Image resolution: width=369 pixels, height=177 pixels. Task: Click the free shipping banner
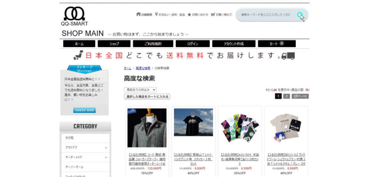[184, 56]
